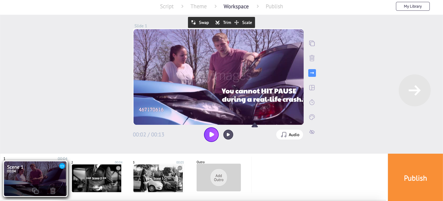The width and height of the screenshot is (443, 201).
Task: Go back to the Script step
Action: tap(167, 6)
